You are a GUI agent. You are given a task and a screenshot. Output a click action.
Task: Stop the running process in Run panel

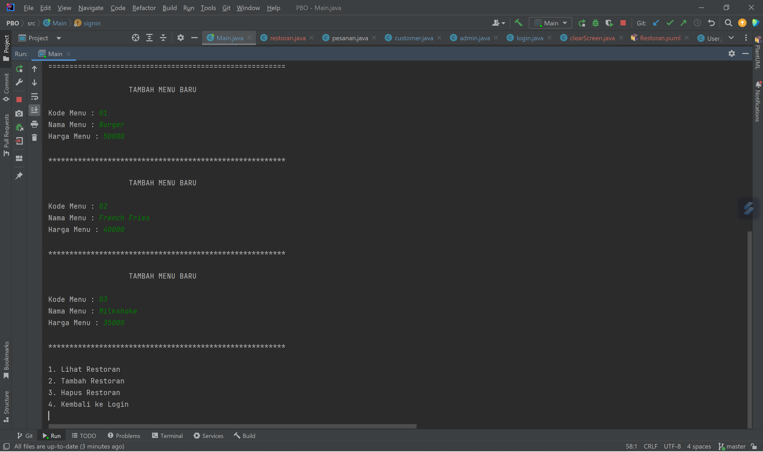click(19, 100)
